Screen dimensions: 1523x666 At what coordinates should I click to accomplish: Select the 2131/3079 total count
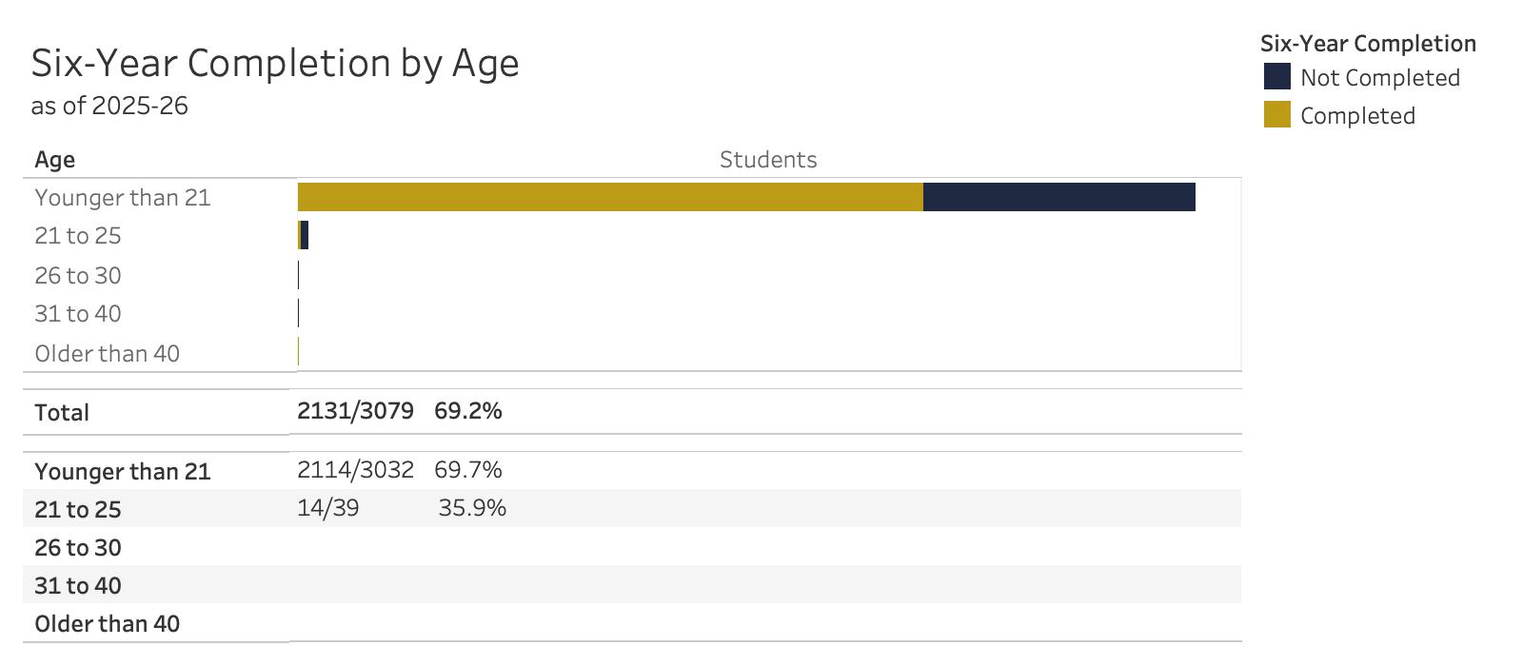pos(355,411)
